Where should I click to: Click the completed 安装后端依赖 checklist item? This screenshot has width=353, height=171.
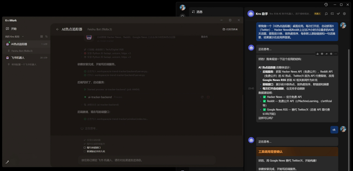click(92, 140)
